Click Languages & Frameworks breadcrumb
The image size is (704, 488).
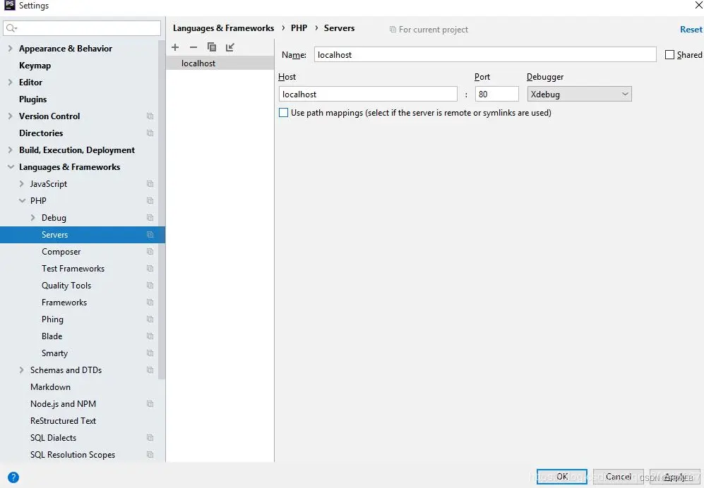click(224, 28)
